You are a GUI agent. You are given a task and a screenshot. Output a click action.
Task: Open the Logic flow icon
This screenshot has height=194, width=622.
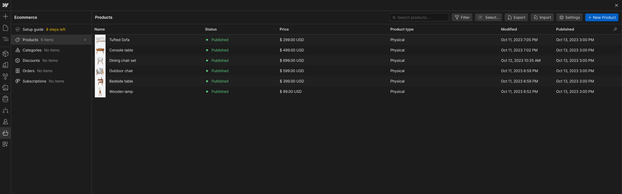coord(5,110)
